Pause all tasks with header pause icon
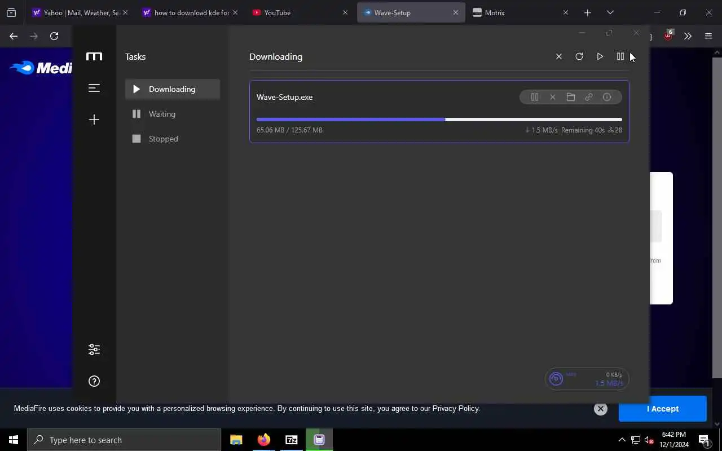This screenshot has width=722, height=451. 620,56
